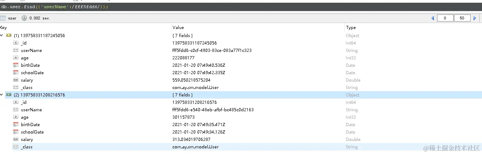The image size is (482, 154).
Task: Click the Int32 icon for age 301157873
Action: (16, 117)
